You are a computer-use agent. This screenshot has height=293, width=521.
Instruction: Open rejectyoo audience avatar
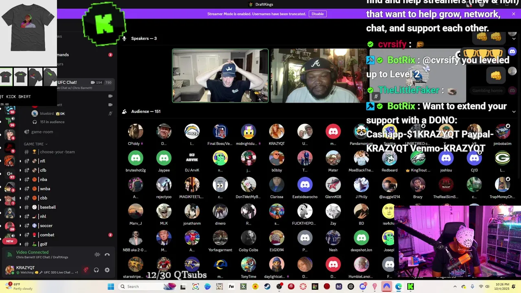pos(164,185)
